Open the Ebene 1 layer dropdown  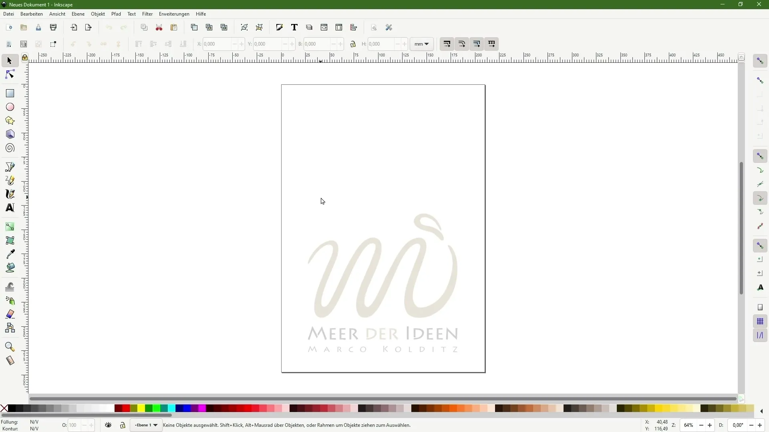tap(146, 425)
